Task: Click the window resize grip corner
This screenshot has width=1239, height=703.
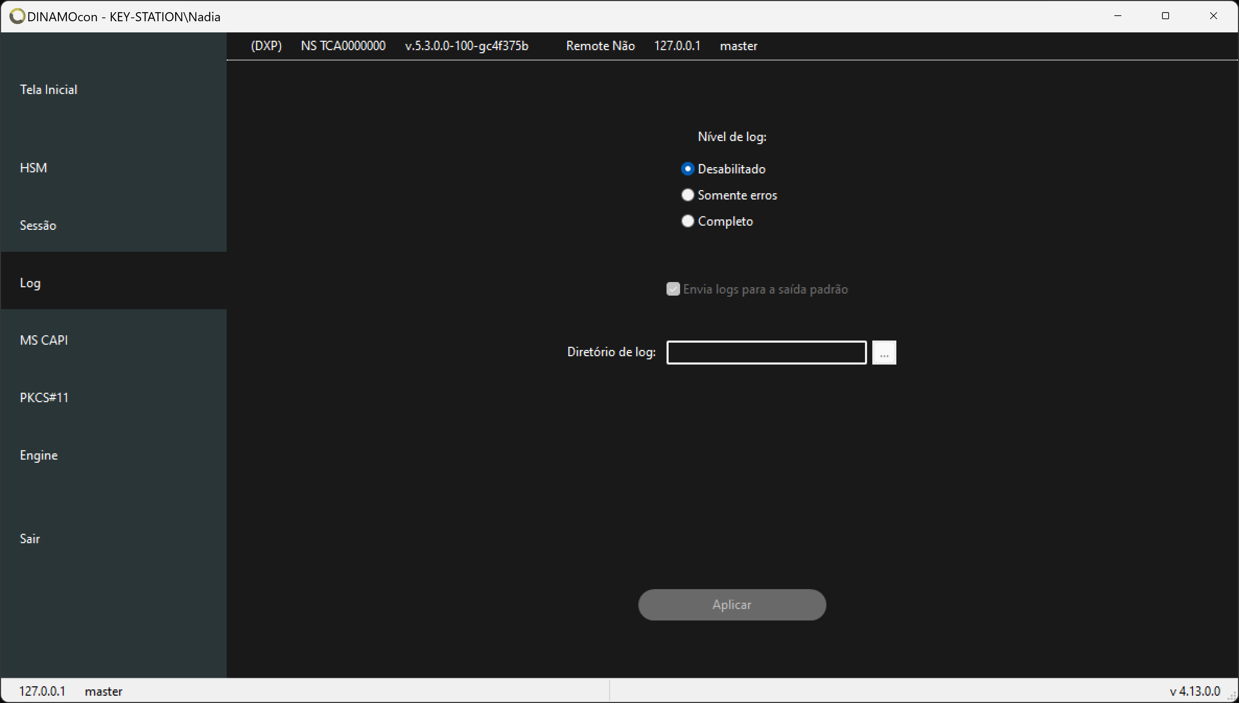Action: point(1232,696)
